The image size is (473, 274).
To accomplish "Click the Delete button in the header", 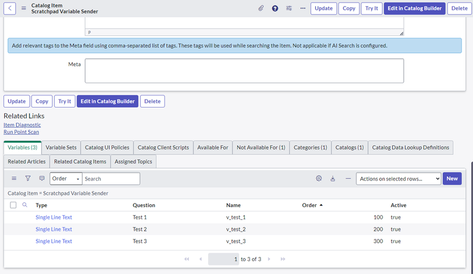I will coord(460,8).
